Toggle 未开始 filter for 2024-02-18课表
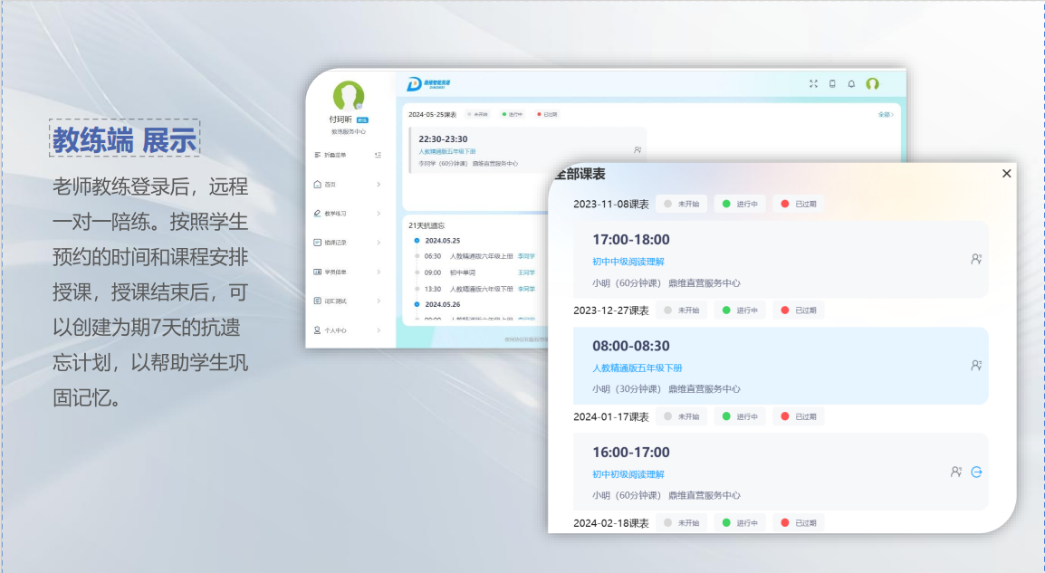The height and width of the screenshot is (573, 1045). coord(681,523)
